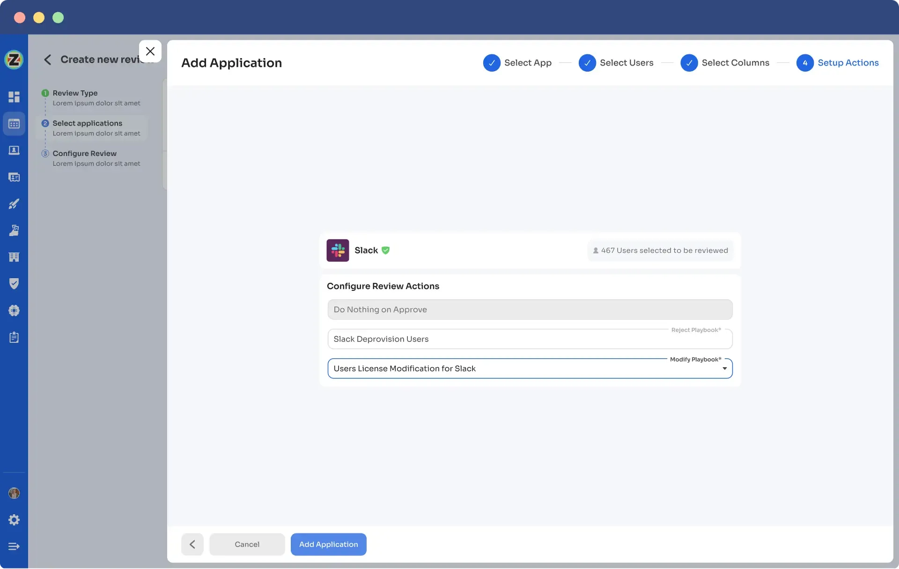Open the Modify Playbook dropdown arrow
The width and height of the screenshot is (899, 569).
pyautogui.click(x=724, y=369)
